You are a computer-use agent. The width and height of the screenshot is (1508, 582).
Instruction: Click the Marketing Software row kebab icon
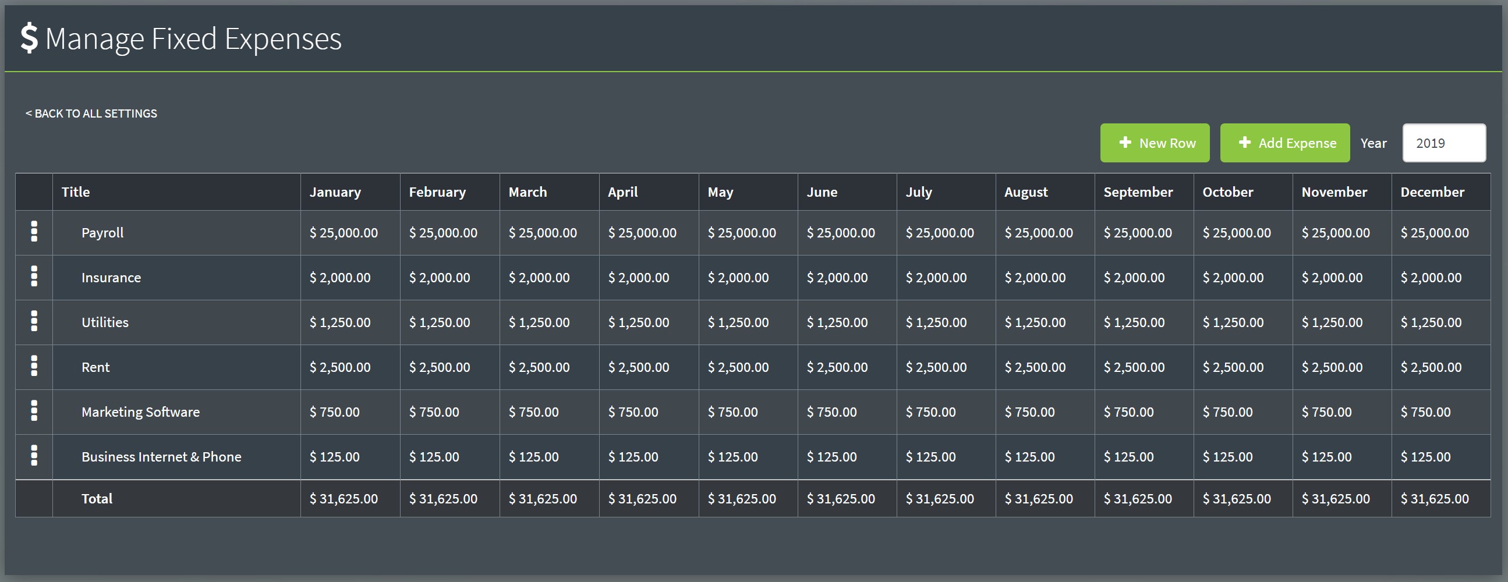point(34,411)
